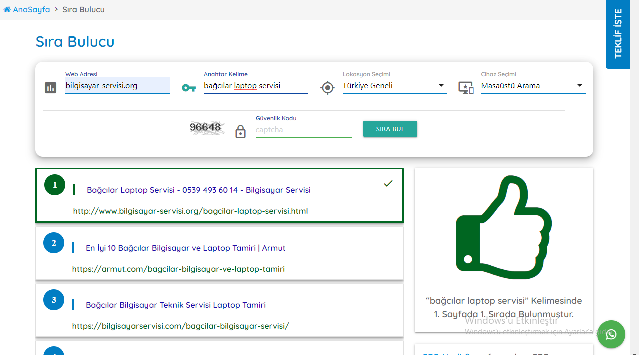Click the Güvenlik Kodu captcha field
The height and width of the screenshot is (355, 641).
304,130
